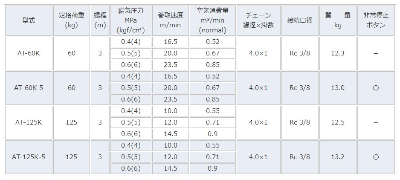Select the 12.3 mass value cell
400x180 pixels.
(x=338, y=53)
